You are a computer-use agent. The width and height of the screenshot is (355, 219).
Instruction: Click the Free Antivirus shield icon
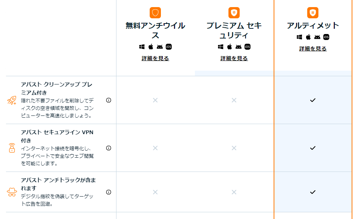[x=155, y=13]
